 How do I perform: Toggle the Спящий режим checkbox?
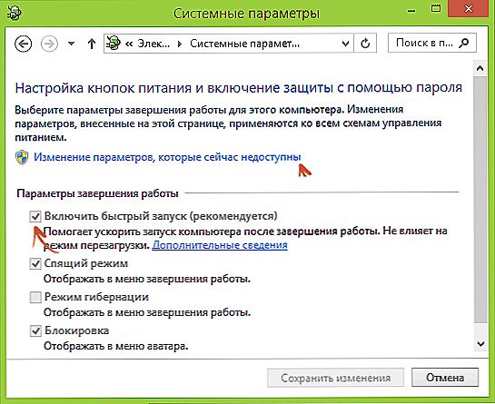pyautogui.click(x=35, y=263)
